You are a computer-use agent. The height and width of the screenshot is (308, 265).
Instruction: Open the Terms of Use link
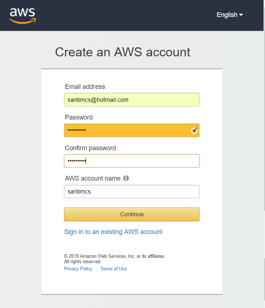pos(114,269)
